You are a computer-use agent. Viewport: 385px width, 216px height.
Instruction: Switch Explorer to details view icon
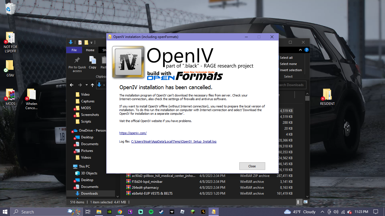(x=299, y=202)
